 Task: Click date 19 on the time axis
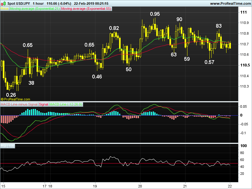pyautogui.click(x=95, y=185)
